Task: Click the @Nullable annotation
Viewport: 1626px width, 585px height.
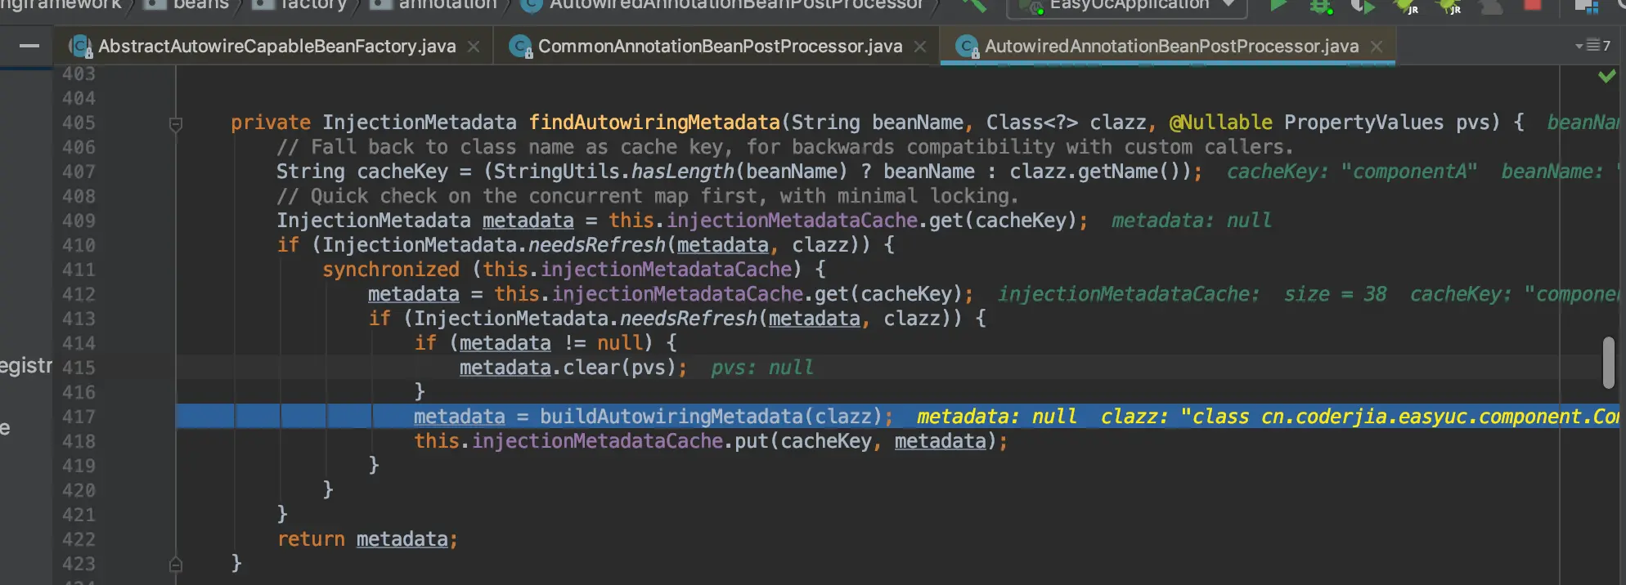Action: click(1220, 123)
